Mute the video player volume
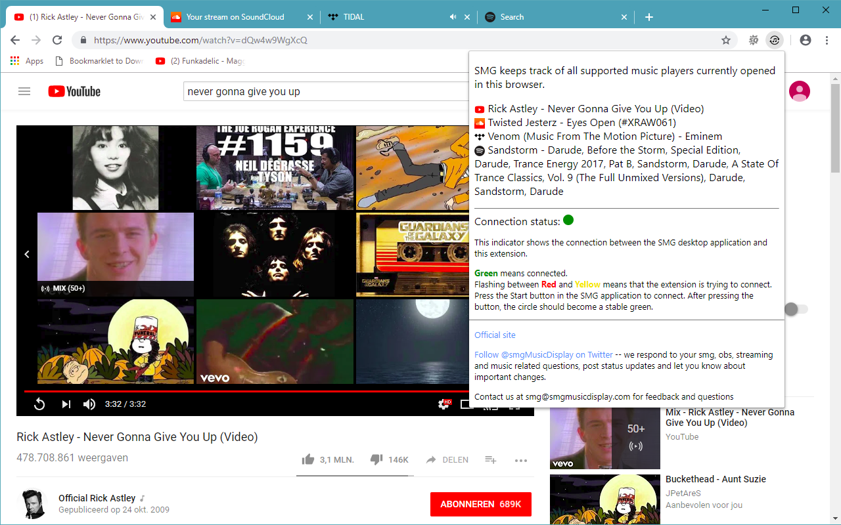This screenshot has width=841, height=525. coord(89,404)
